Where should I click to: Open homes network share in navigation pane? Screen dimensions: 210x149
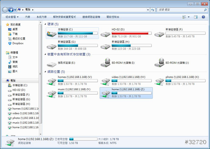click(23, 108)
